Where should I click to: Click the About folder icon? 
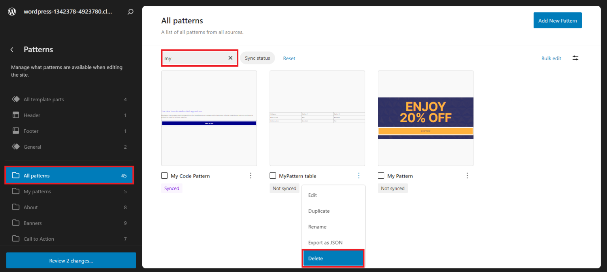[x=16, y=207]
